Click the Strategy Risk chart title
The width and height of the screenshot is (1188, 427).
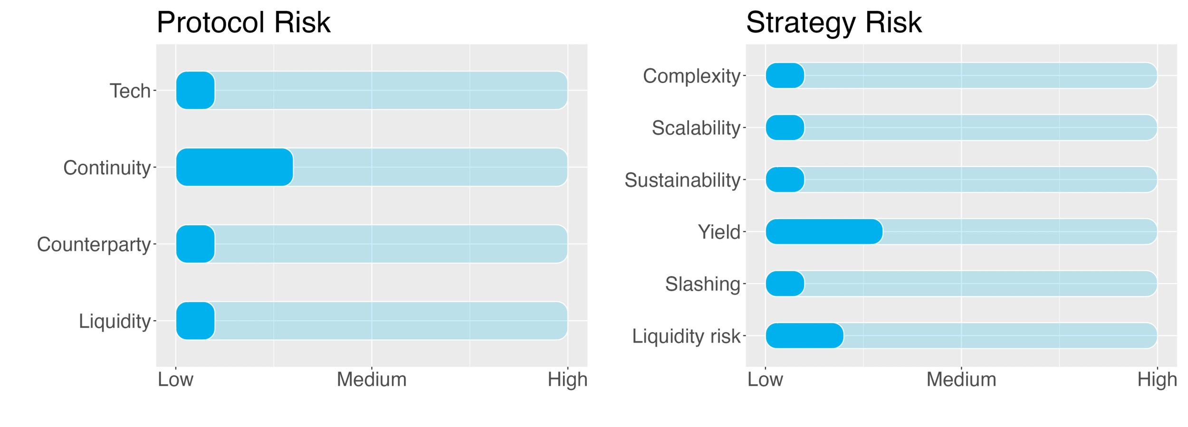click(834, 22)
